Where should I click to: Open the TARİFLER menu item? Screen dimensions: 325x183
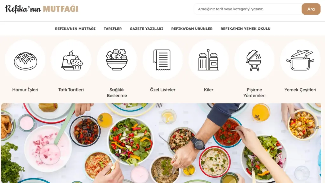113,29
